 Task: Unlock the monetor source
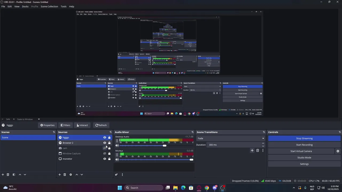109,159
